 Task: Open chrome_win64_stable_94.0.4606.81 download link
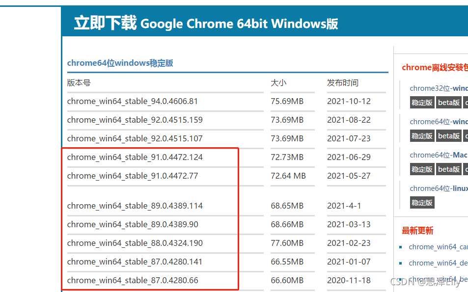[132, 102]
